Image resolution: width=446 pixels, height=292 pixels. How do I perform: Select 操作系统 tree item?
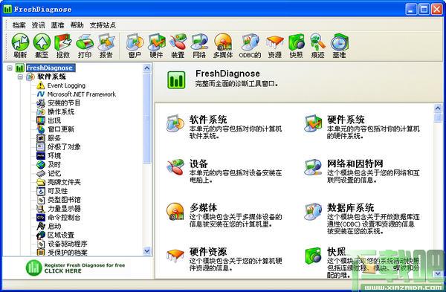[61, 111]
